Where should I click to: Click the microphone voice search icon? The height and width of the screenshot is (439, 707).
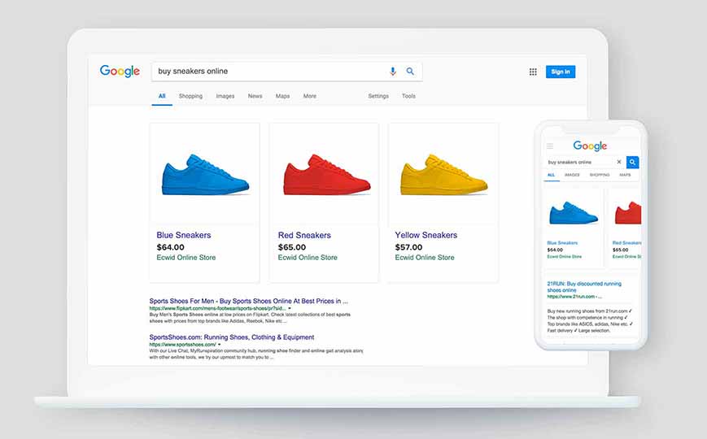(393, 72)
